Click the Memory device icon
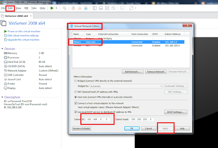Screen dimensions: 218x148 (x=5, y=53)
